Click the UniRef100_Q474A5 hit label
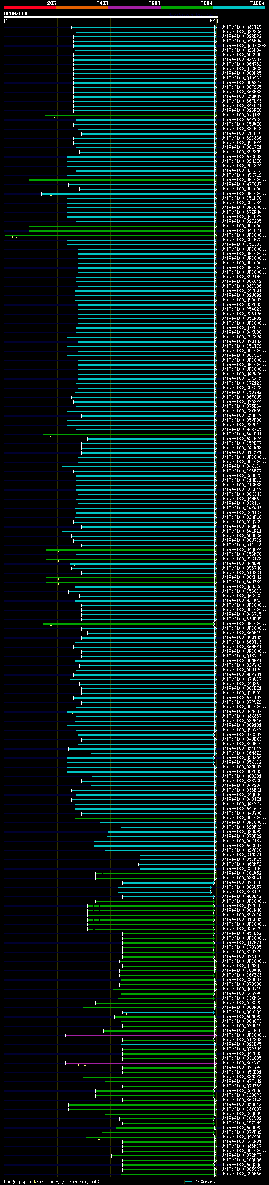The image size is (269, 1185). [241, 1136]
